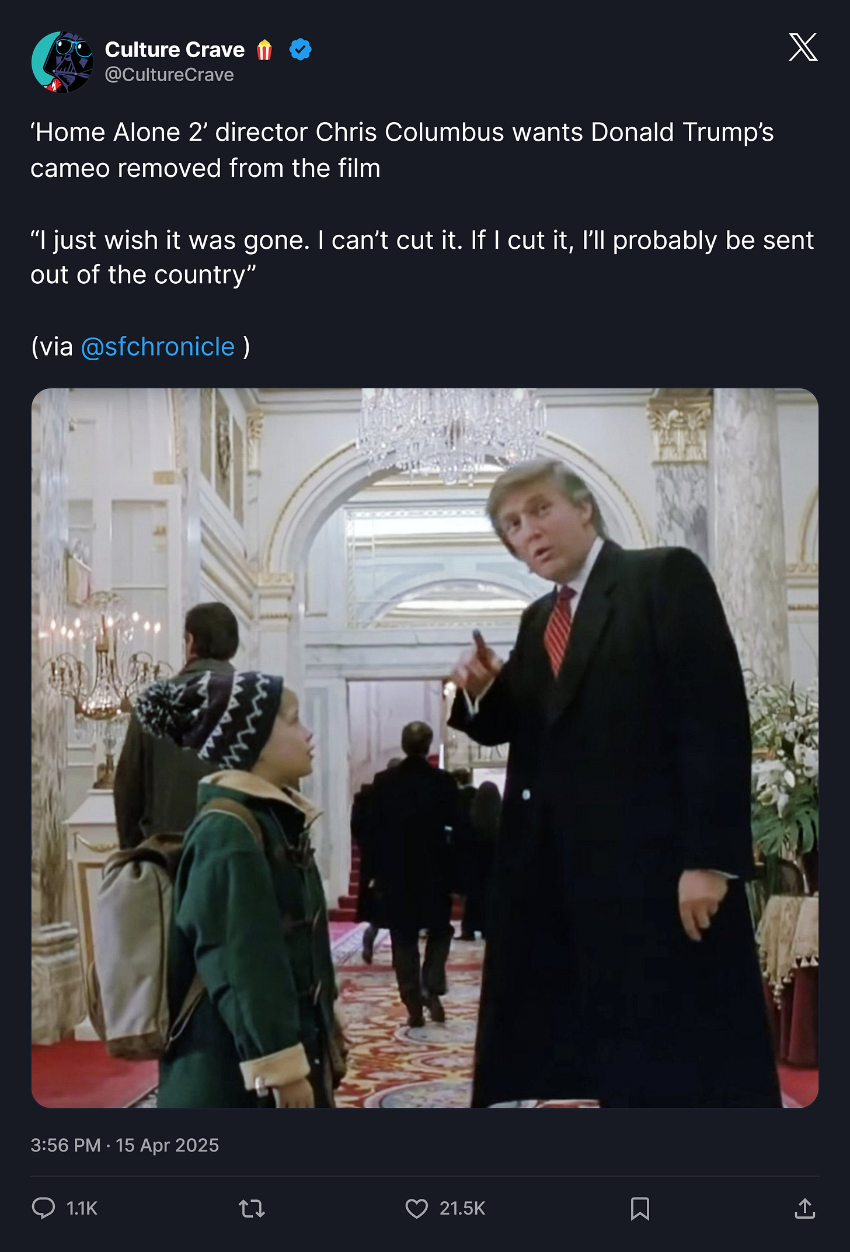The height and width of the screenshot is (1252, 850).
Task: Click the 15 Apr 2025 date
Action: 167,1145
